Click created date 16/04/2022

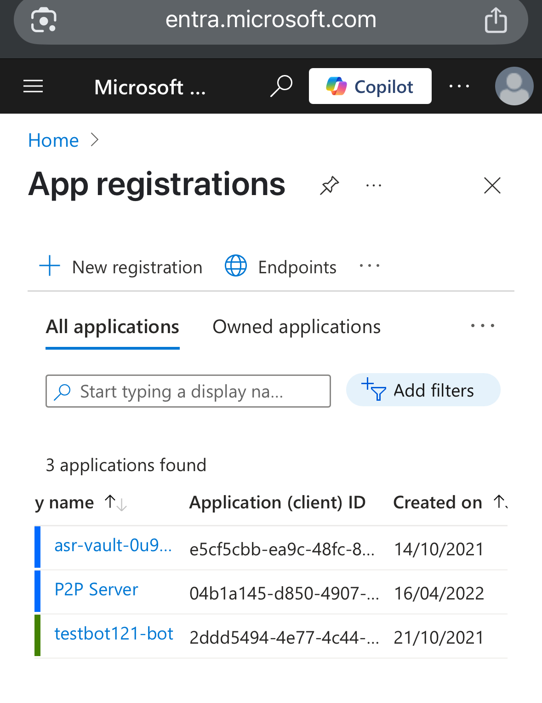coord(439,594)
